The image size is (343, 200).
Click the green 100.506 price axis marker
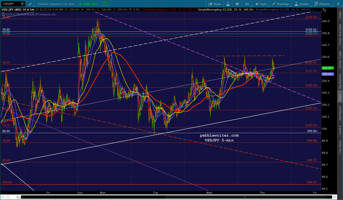[x=328, y=68]
